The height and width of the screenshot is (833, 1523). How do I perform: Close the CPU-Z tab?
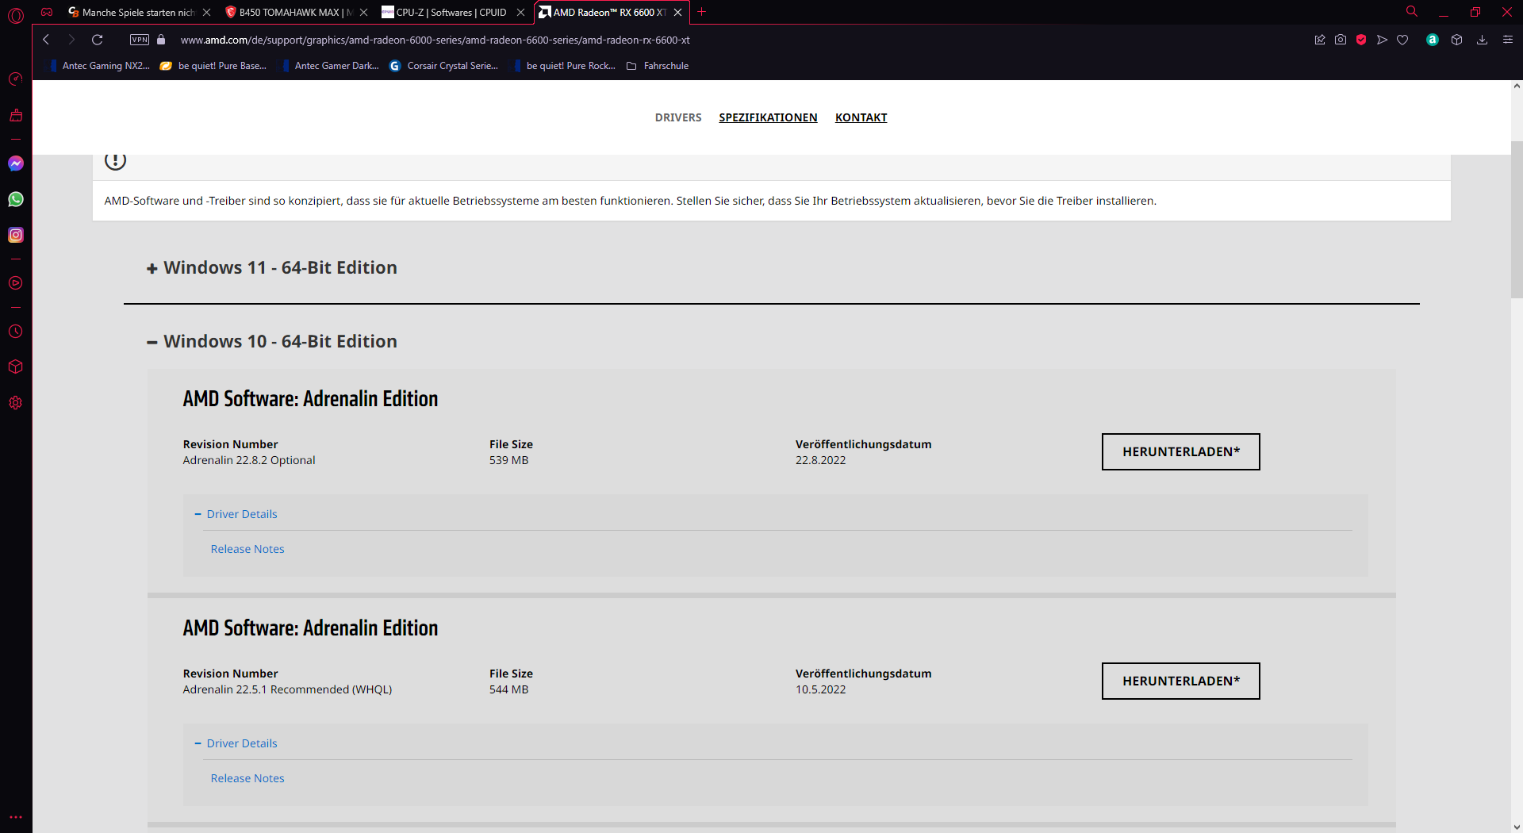[520, 12]
